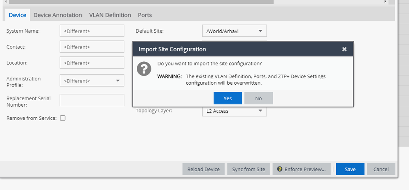Close the Import Site Configuration dialog

click(344, 49)
